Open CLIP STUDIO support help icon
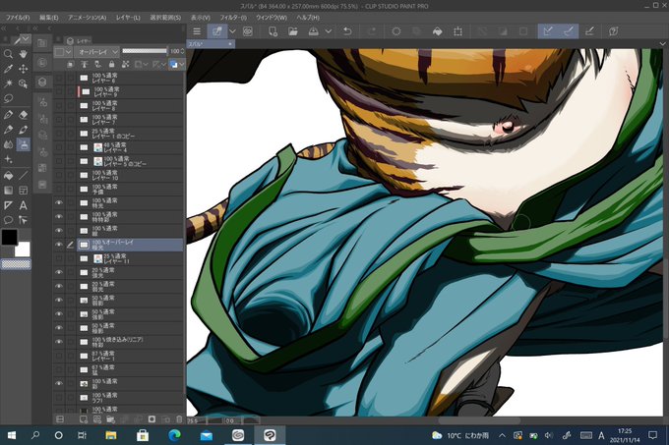 point(614,31)
